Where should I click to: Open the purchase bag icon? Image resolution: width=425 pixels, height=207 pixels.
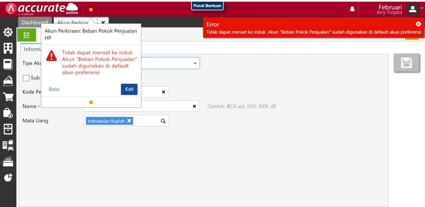click(8, 113)
